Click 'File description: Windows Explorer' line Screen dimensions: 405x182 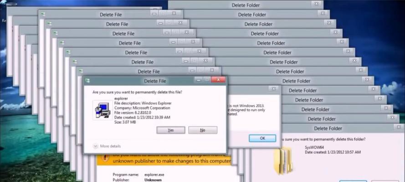(x=143, y=103)
